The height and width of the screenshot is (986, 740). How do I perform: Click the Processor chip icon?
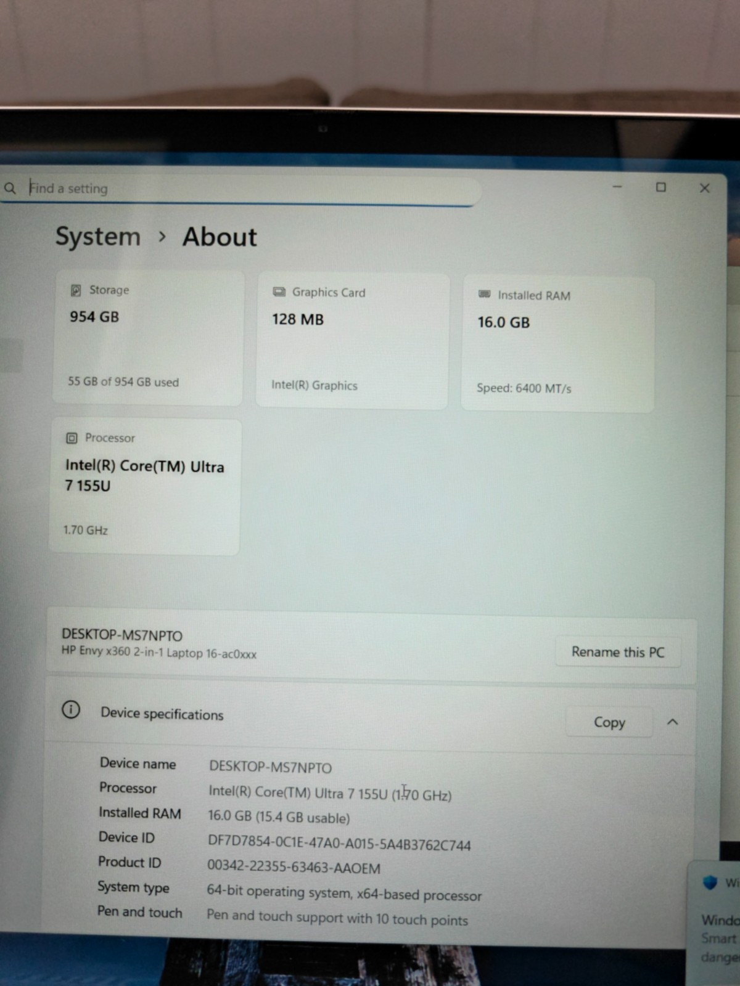tap(72, 438)
